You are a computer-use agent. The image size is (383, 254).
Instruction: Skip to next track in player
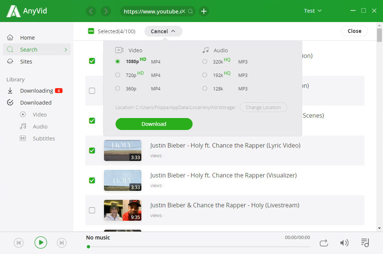[x=62, y=243]
